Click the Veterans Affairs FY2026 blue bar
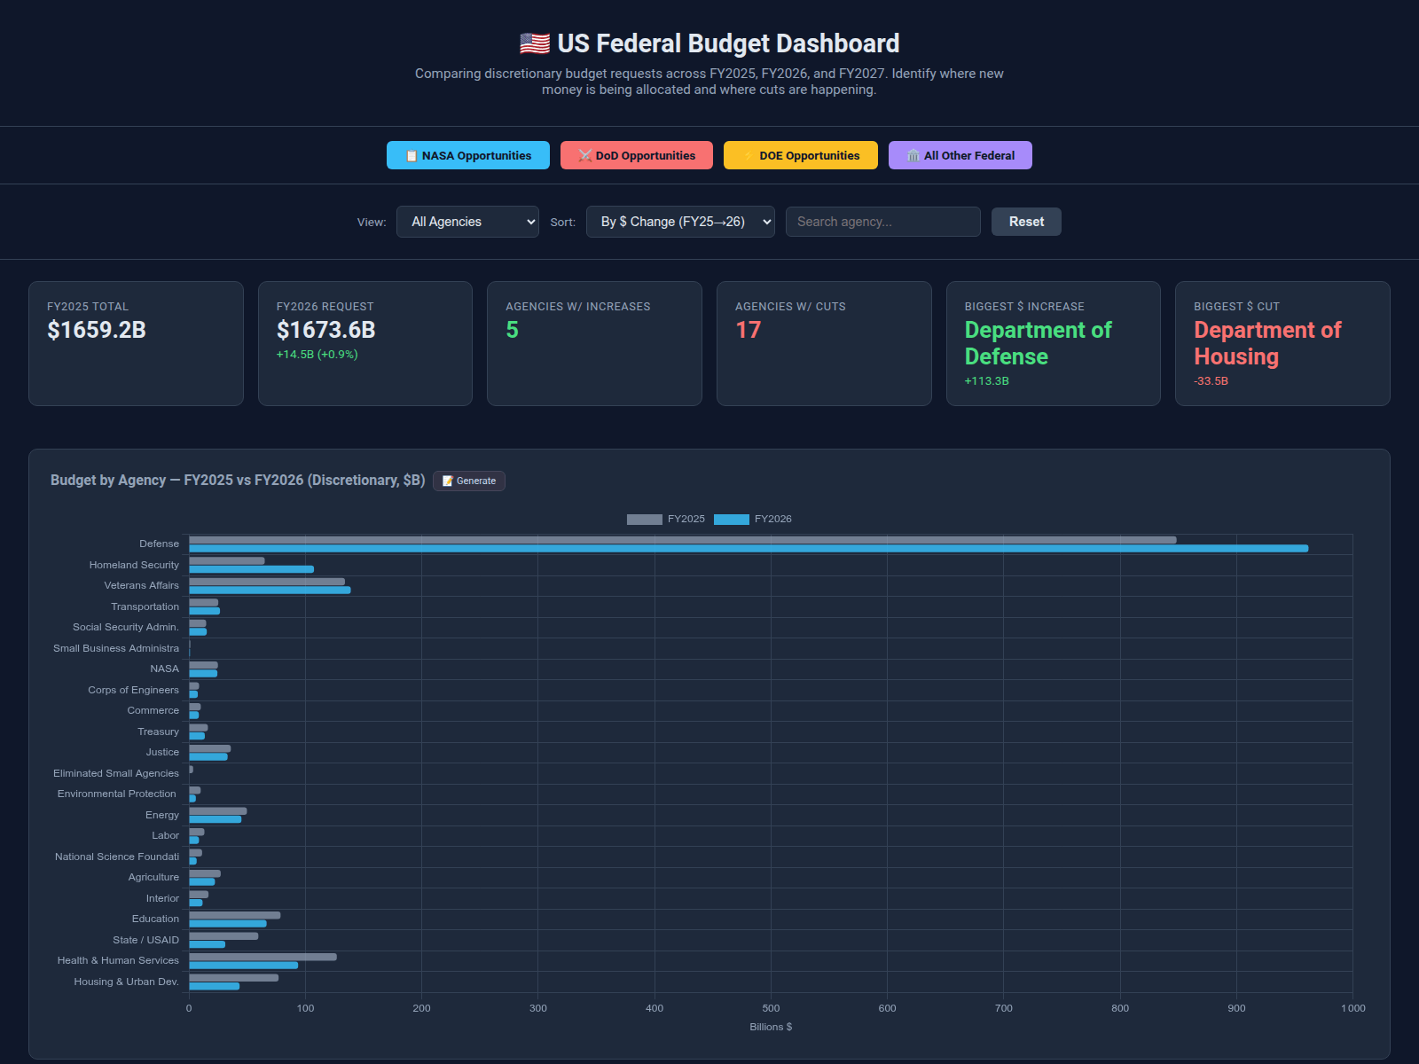The height and width of the screenshot is (1064, 1419). tap(270, 591)
